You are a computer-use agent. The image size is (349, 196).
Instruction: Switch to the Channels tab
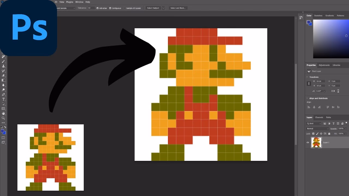click(319, 117)
